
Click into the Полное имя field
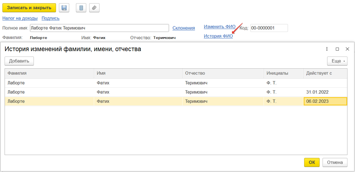point(99,28)
